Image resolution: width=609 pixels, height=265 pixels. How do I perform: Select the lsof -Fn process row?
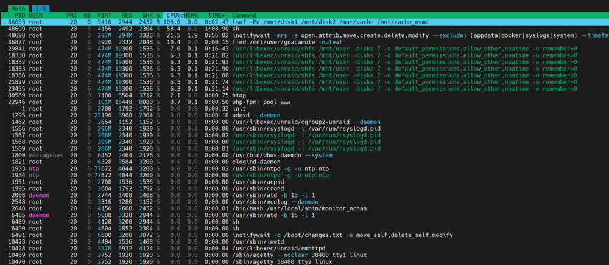click(x=304, y=22)
